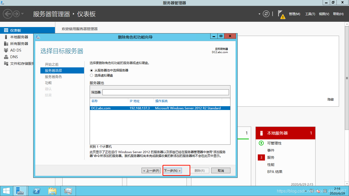Click the fifth taskbar app icon

pyautogui.click(x=68, y=191)
